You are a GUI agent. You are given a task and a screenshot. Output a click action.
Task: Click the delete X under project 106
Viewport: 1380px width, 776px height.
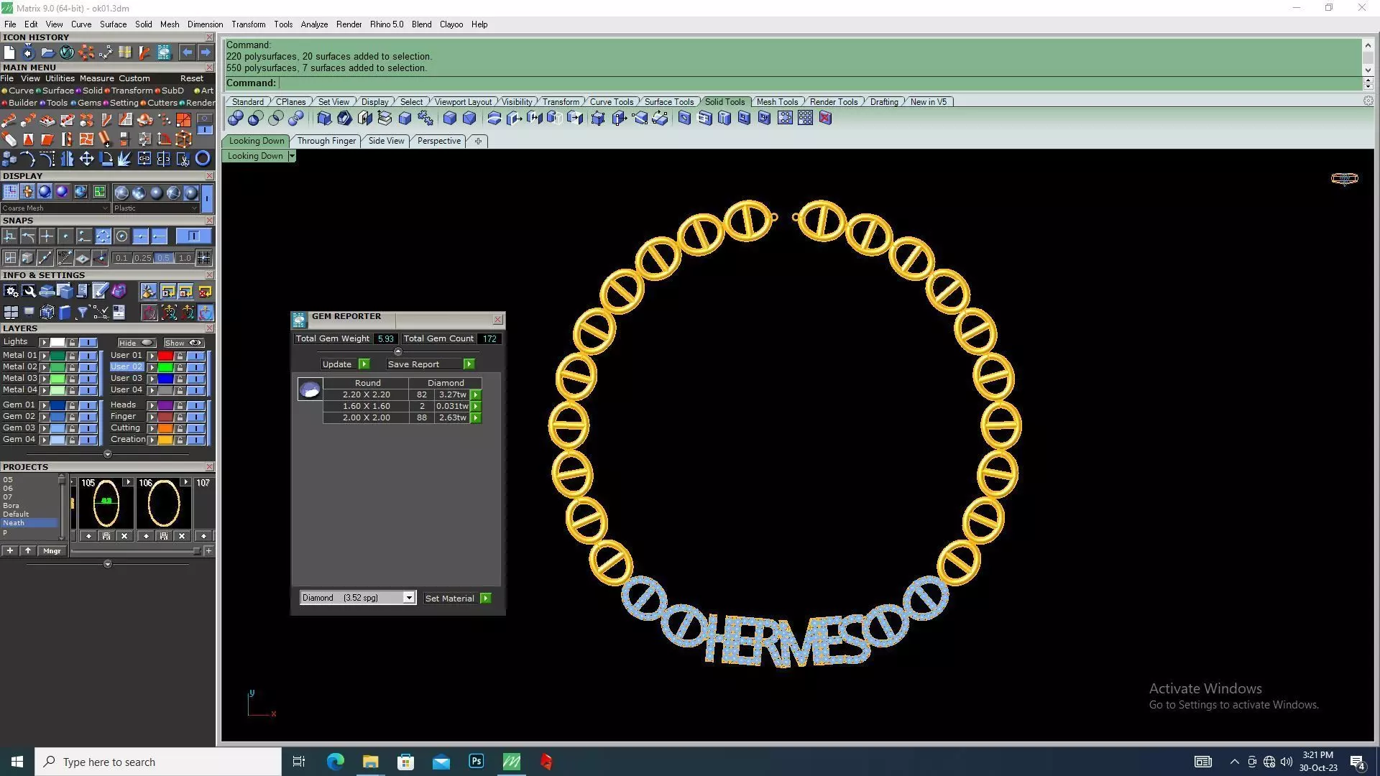pyautogui.click(x=182, y=536)
